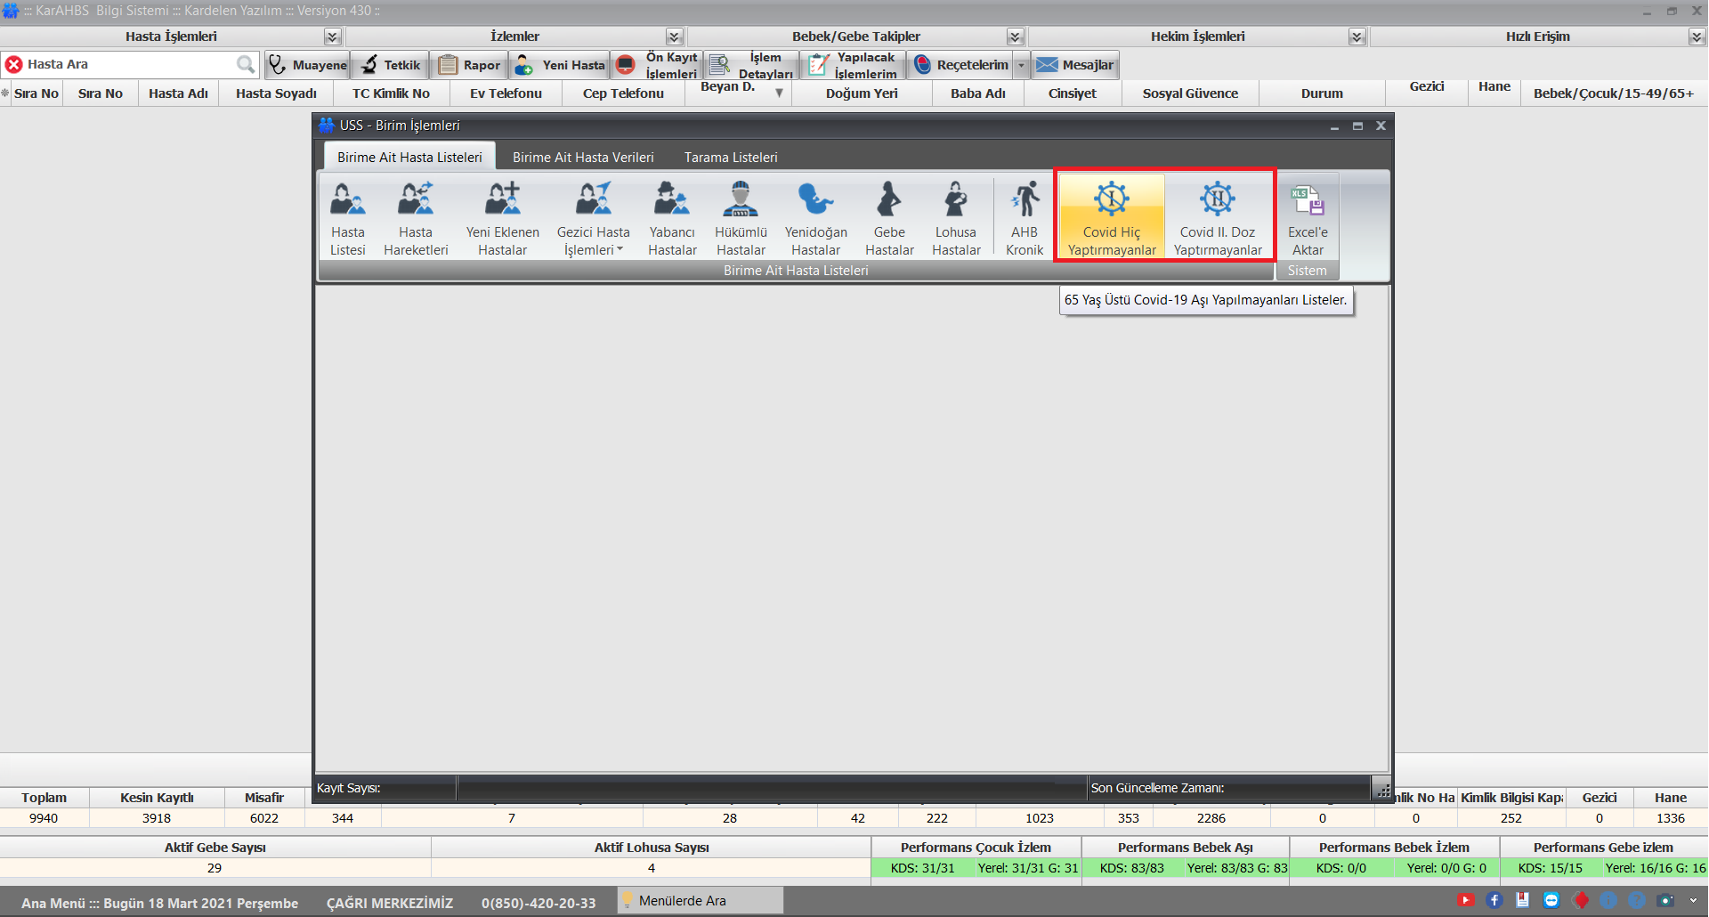Open the Reçetelerim dropdown arrow
Image resolution: width=1709 pixels, height=917 pixels.
tap(1021, 65)
